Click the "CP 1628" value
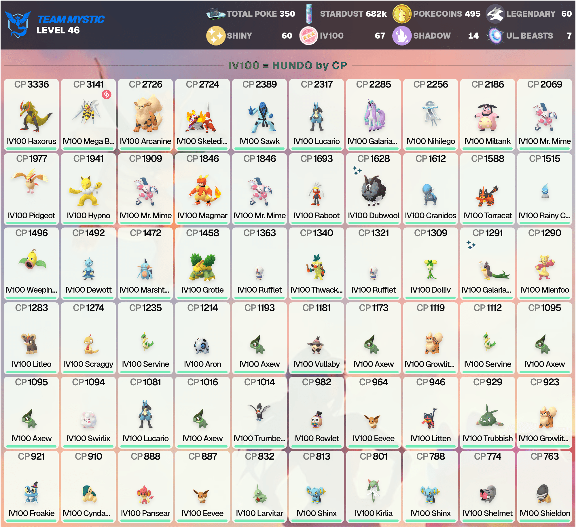The image size is (576, 527). point(374,159)
